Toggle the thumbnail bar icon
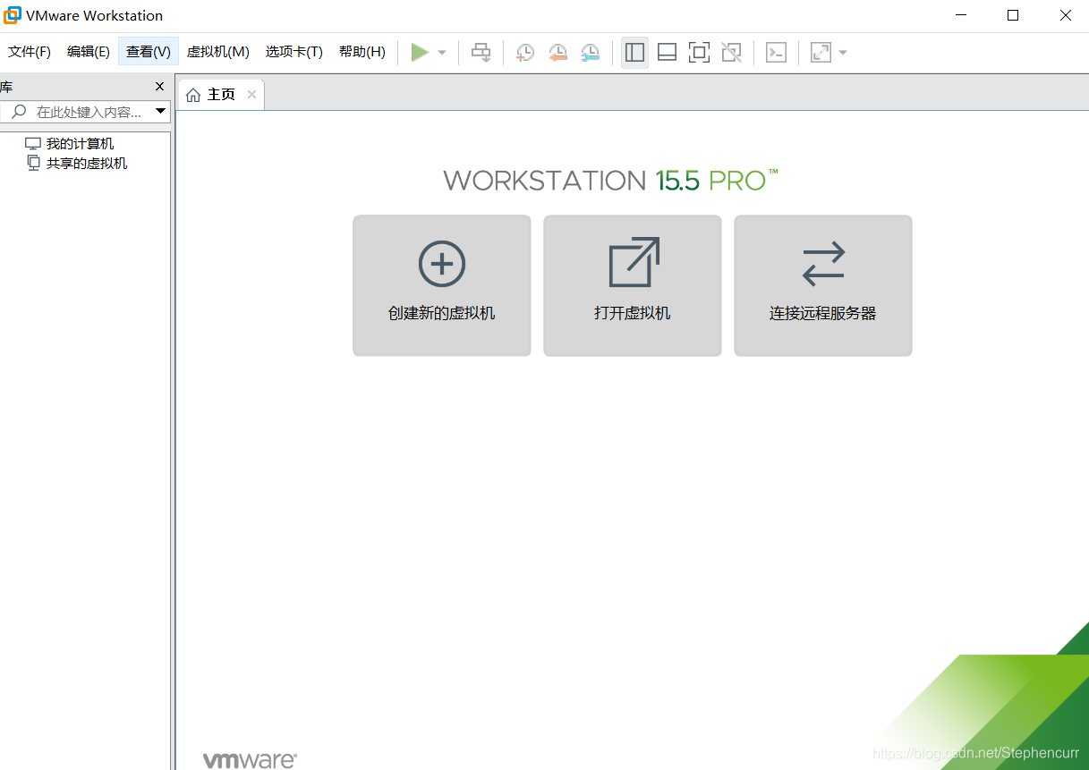The image size is (1089, 770). [x=667, y=53]
